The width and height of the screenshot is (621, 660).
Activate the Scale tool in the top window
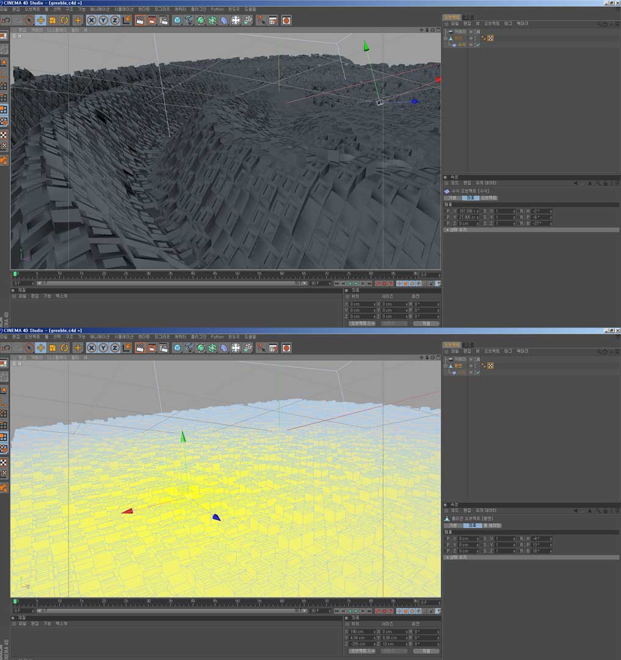coord(53,20)
